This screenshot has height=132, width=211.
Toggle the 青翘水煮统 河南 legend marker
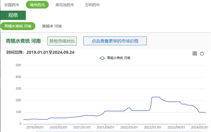click(102, 58)
